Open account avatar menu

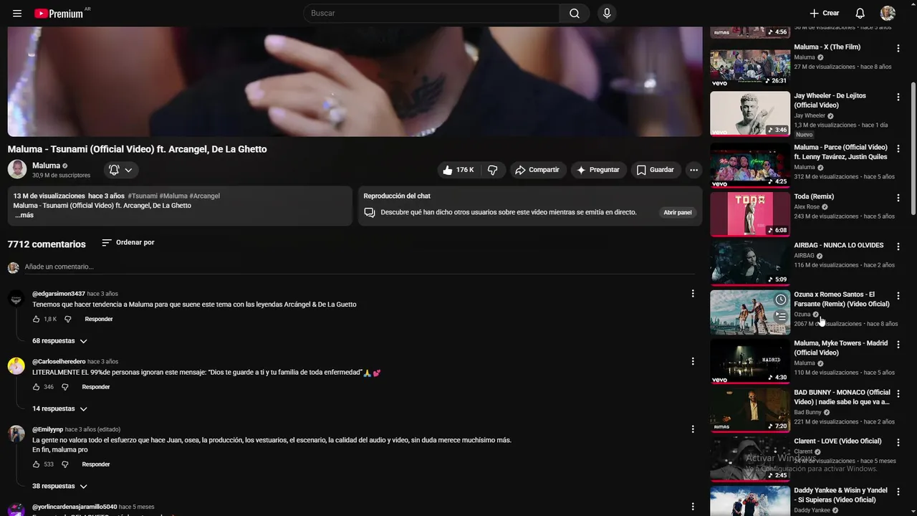pos(888,13)
